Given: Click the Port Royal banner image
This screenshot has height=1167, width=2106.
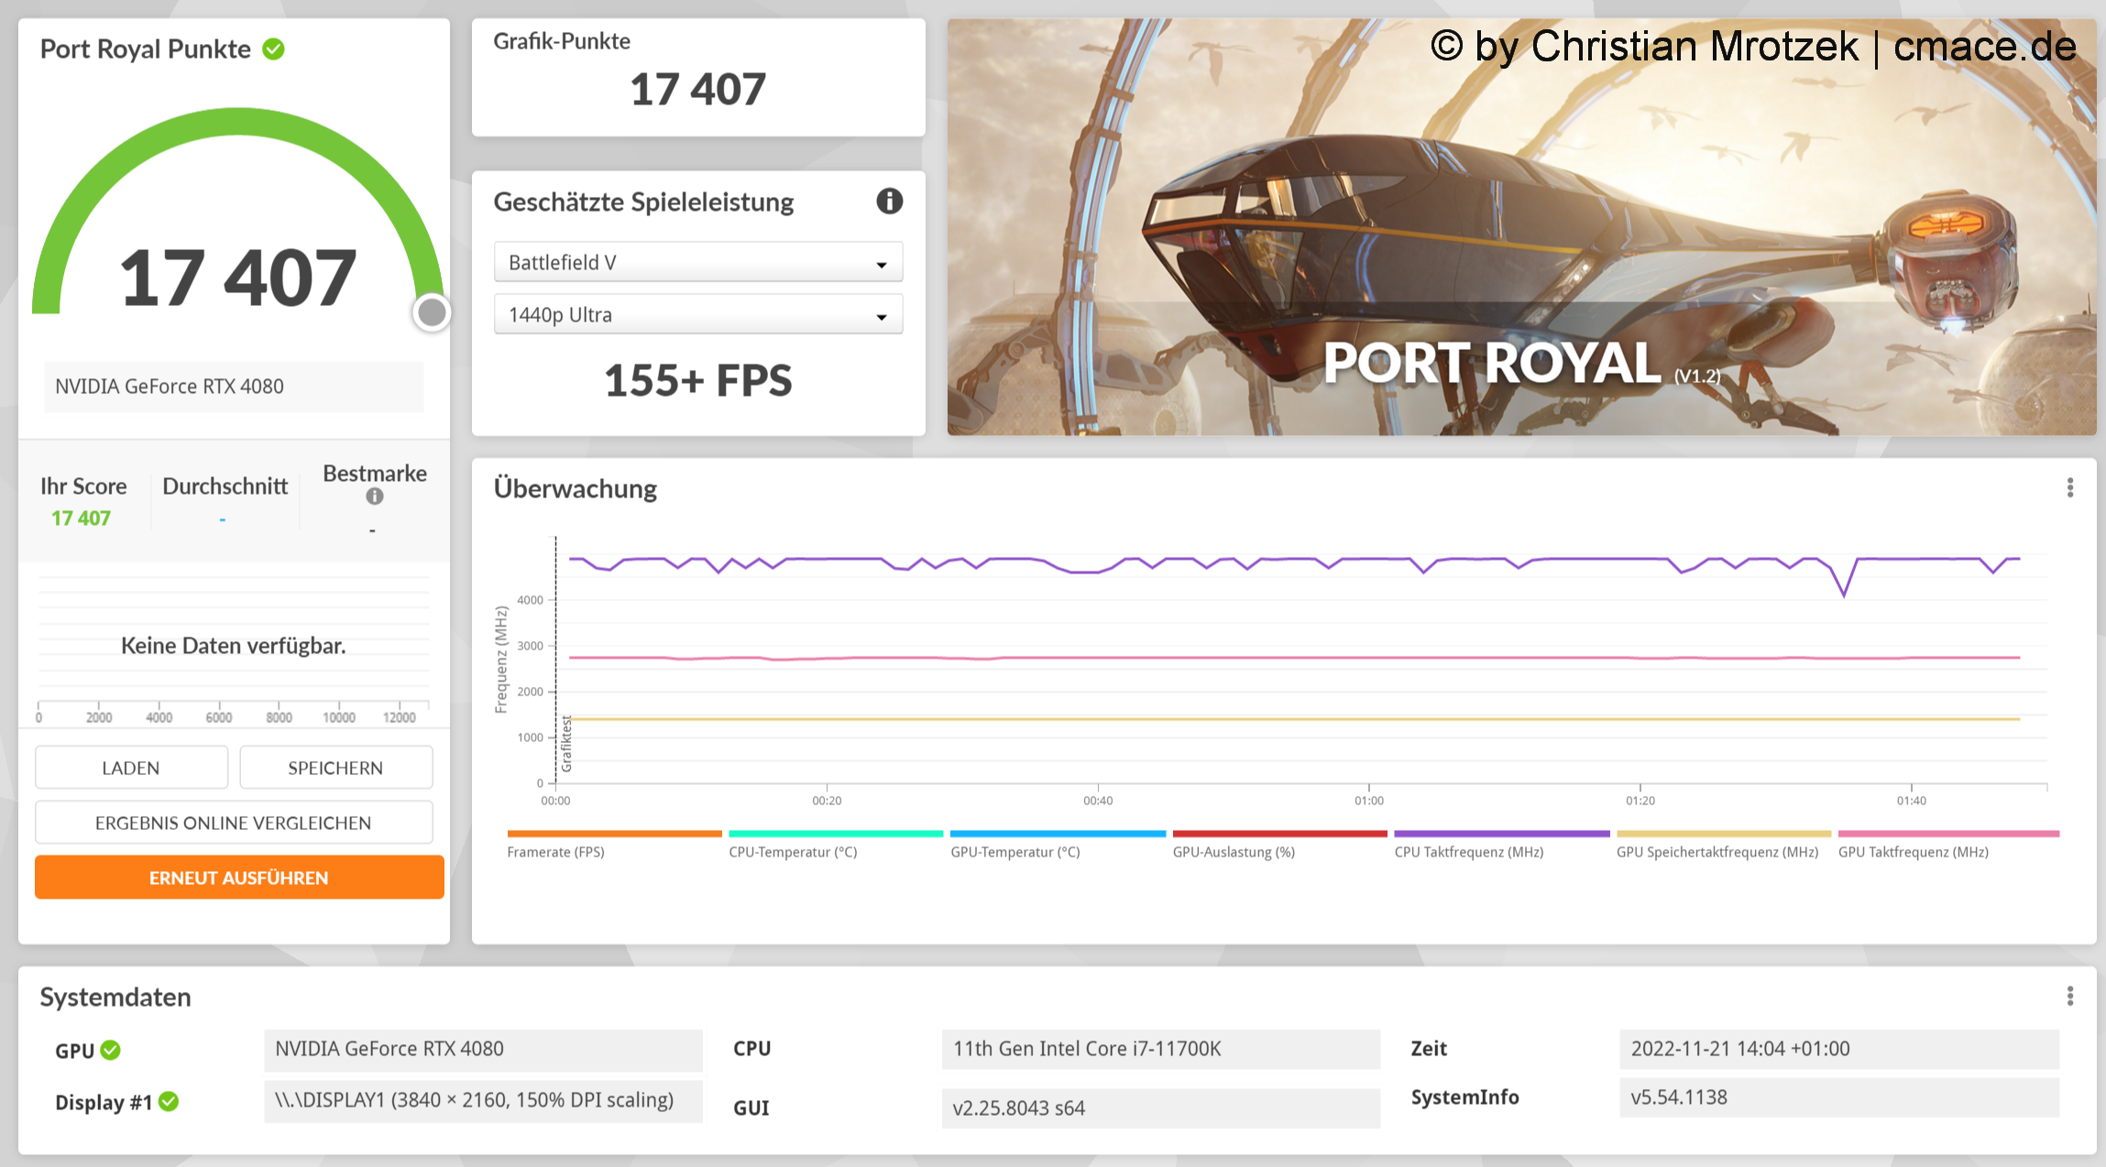Looking at the screenshot, I should pyautogui.click(x=1521, y=227).
